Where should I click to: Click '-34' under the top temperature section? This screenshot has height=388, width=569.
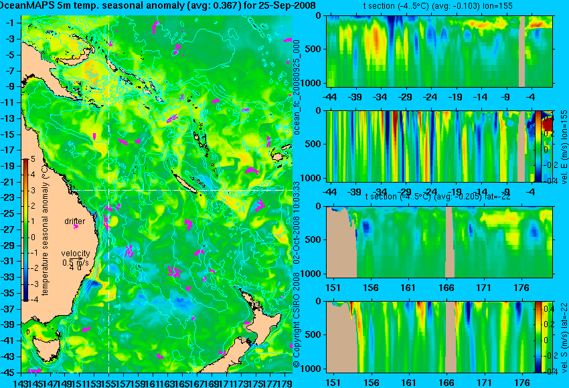380,97
